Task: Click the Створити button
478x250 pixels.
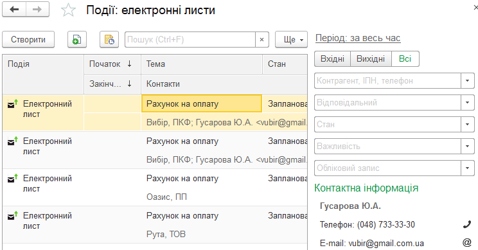Action: (x=28, y=40)
